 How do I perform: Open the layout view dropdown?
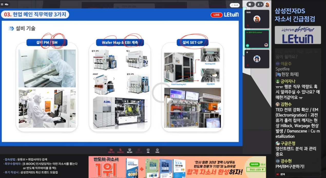(251, 4)
